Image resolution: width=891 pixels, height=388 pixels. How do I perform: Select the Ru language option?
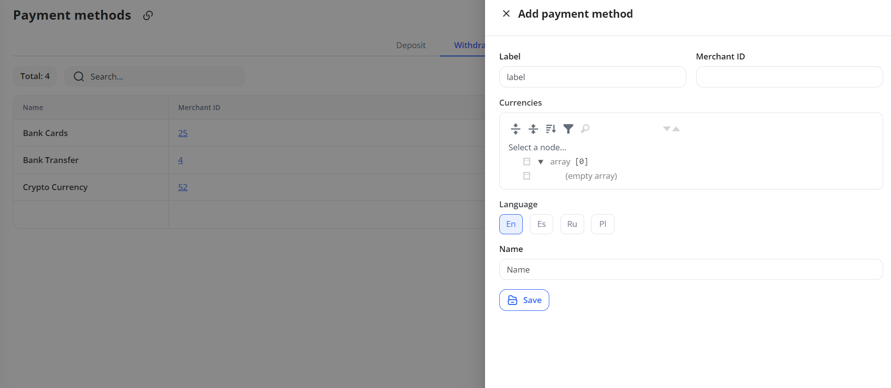click(572, 224)
